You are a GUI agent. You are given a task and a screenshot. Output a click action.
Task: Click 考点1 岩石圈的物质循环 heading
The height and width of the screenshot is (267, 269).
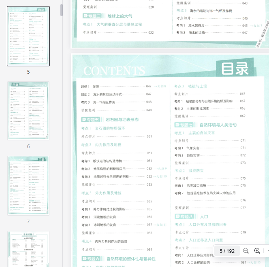pos(103,128)
